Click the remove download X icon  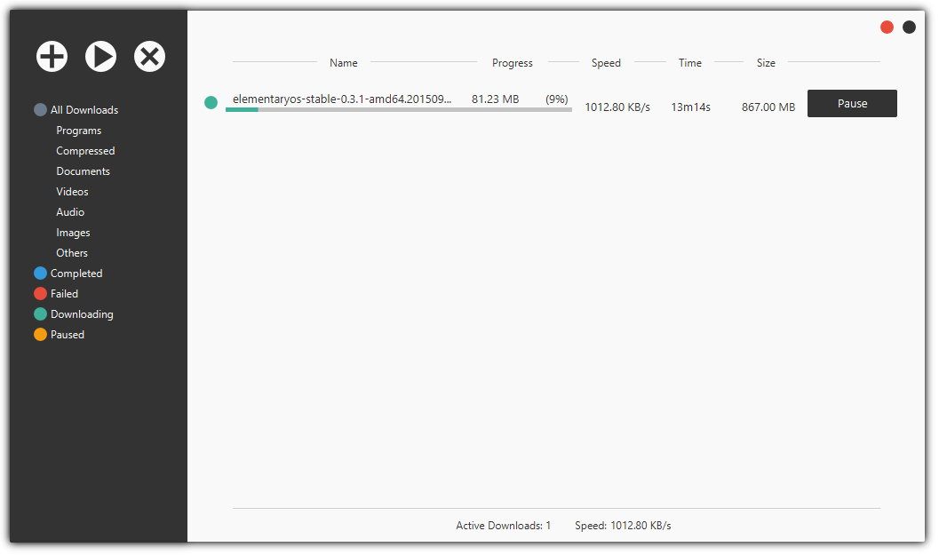pyautogui.click(x=149, y=57)
